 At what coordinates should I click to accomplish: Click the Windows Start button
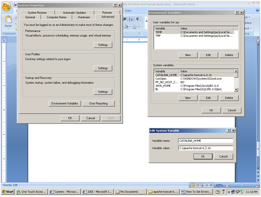8,192
